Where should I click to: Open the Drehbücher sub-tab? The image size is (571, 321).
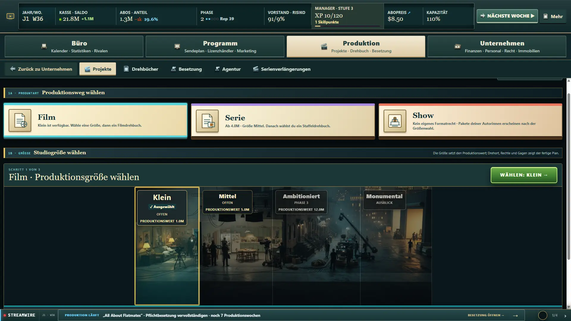[141, 69]
